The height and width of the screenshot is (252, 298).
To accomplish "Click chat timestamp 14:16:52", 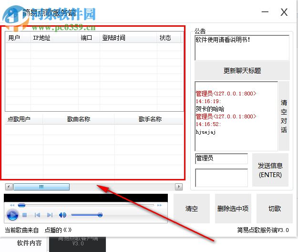I will (x=208, y=124).
